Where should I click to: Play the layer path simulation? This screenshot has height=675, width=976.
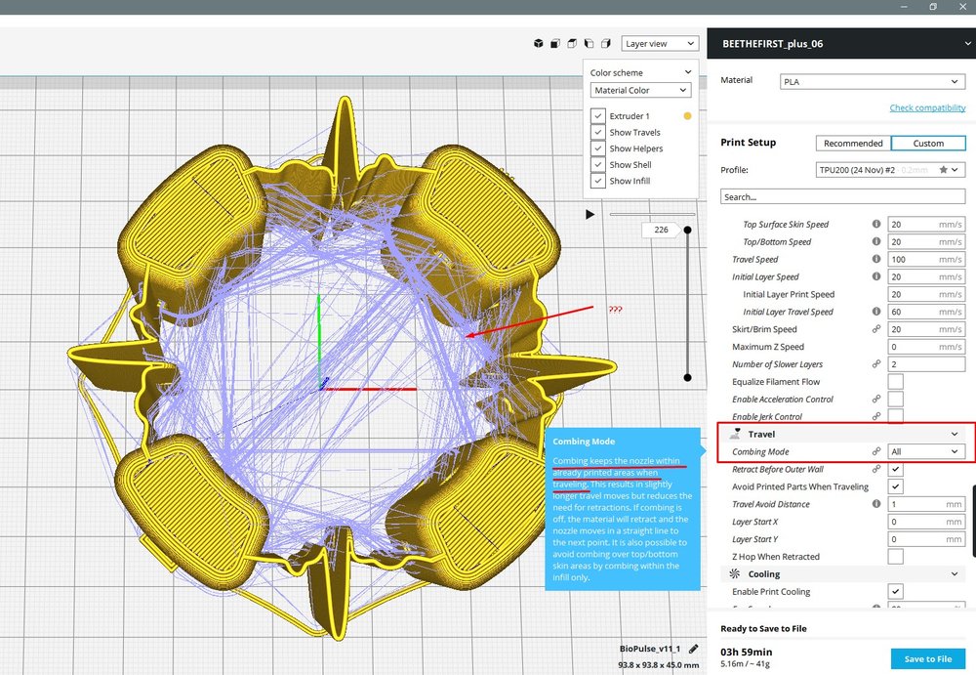590,214
